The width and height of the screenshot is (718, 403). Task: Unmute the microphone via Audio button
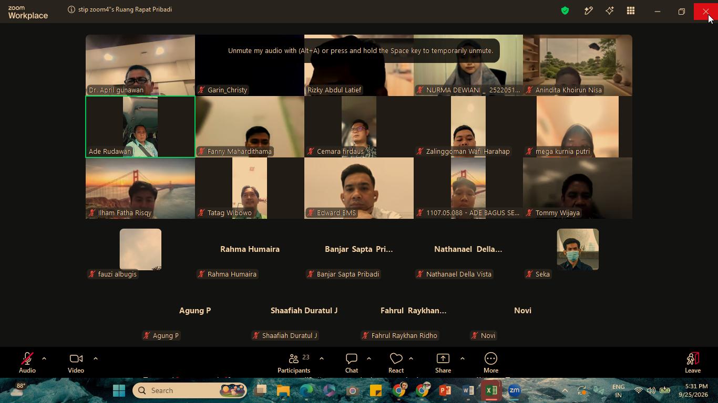click(x=27, y=363)
